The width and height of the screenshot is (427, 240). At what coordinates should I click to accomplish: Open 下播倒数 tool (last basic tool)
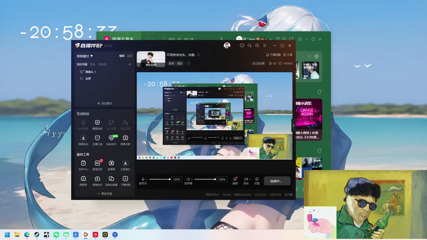click(x=125, y=181)
